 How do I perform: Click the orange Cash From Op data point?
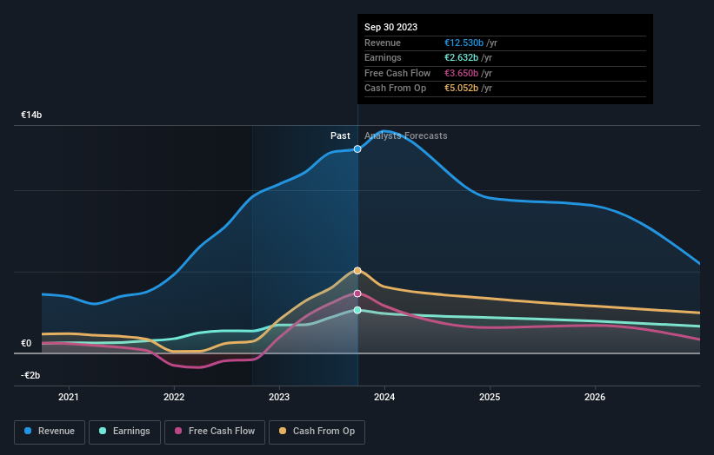pyautogui.click(x=357, y=271)
